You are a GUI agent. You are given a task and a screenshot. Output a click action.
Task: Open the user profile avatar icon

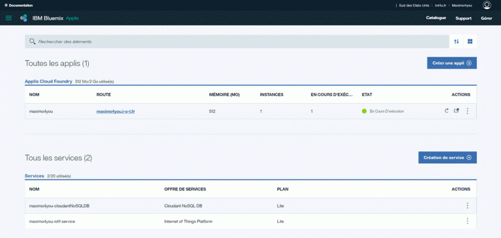[x=487, y=5]
